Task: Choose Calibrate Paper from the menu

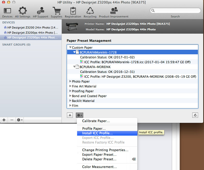Action: coord(96,121)
